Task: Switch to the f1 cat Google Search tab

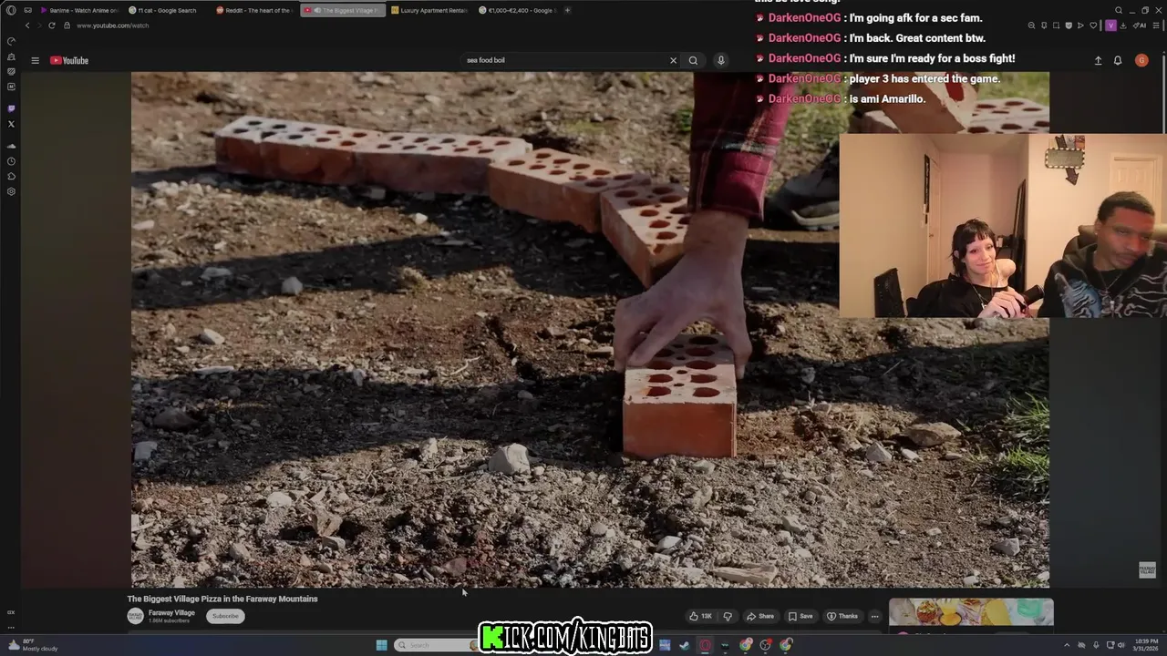Action: point(167,10)
